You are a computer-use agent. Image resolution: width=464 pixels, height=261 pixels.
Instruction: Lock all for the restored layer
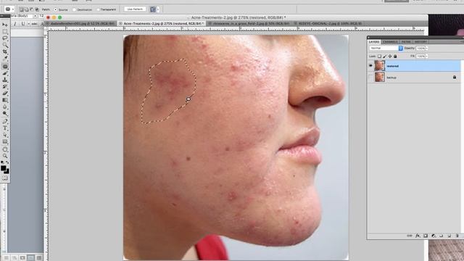click(395, 57)
